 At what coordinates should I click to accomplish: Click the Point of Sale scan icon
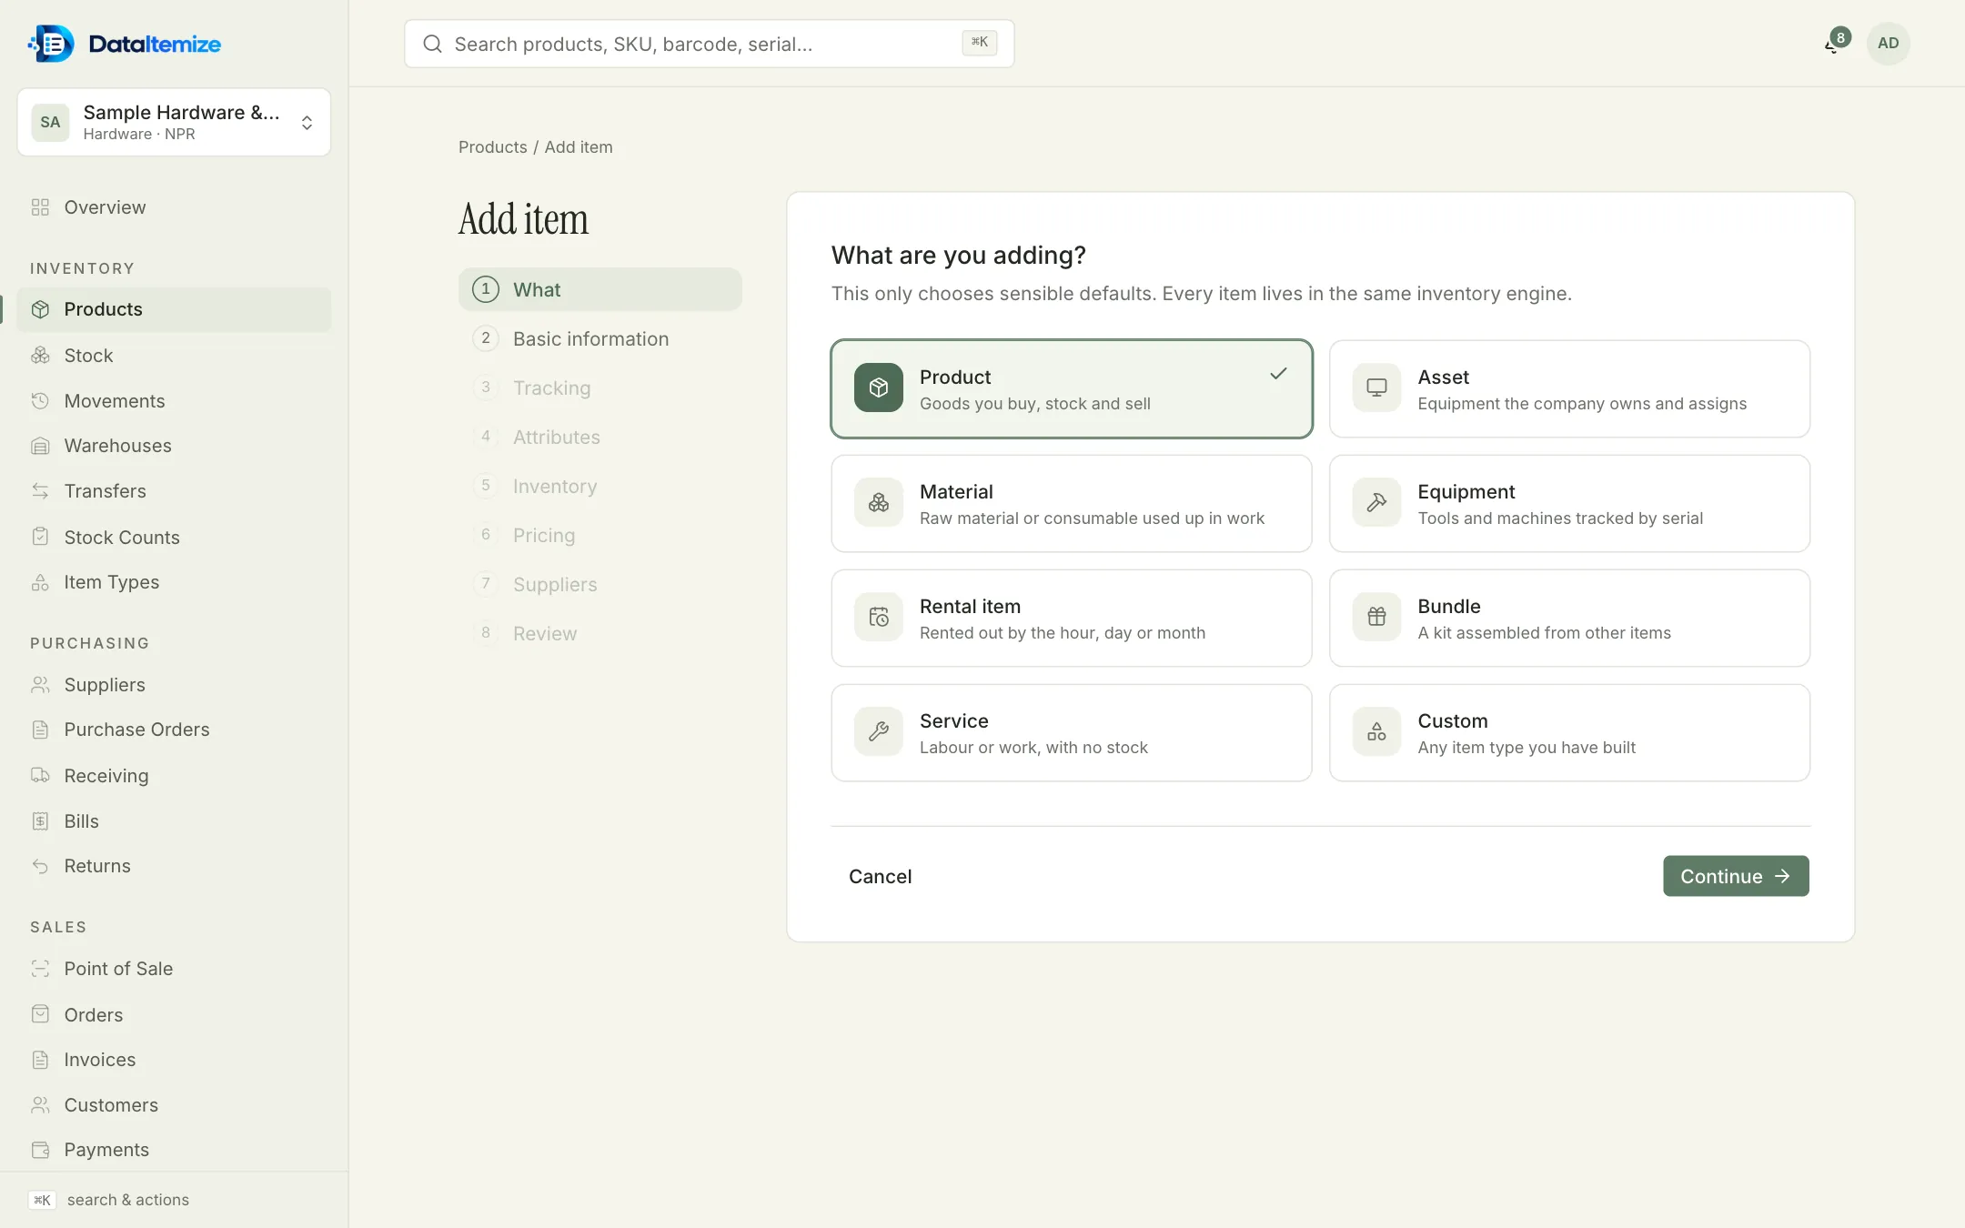click(x=40, y=969)
